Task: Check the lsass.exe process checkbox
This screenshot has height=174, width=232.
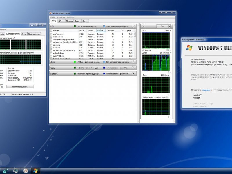Action: (51, 48)
